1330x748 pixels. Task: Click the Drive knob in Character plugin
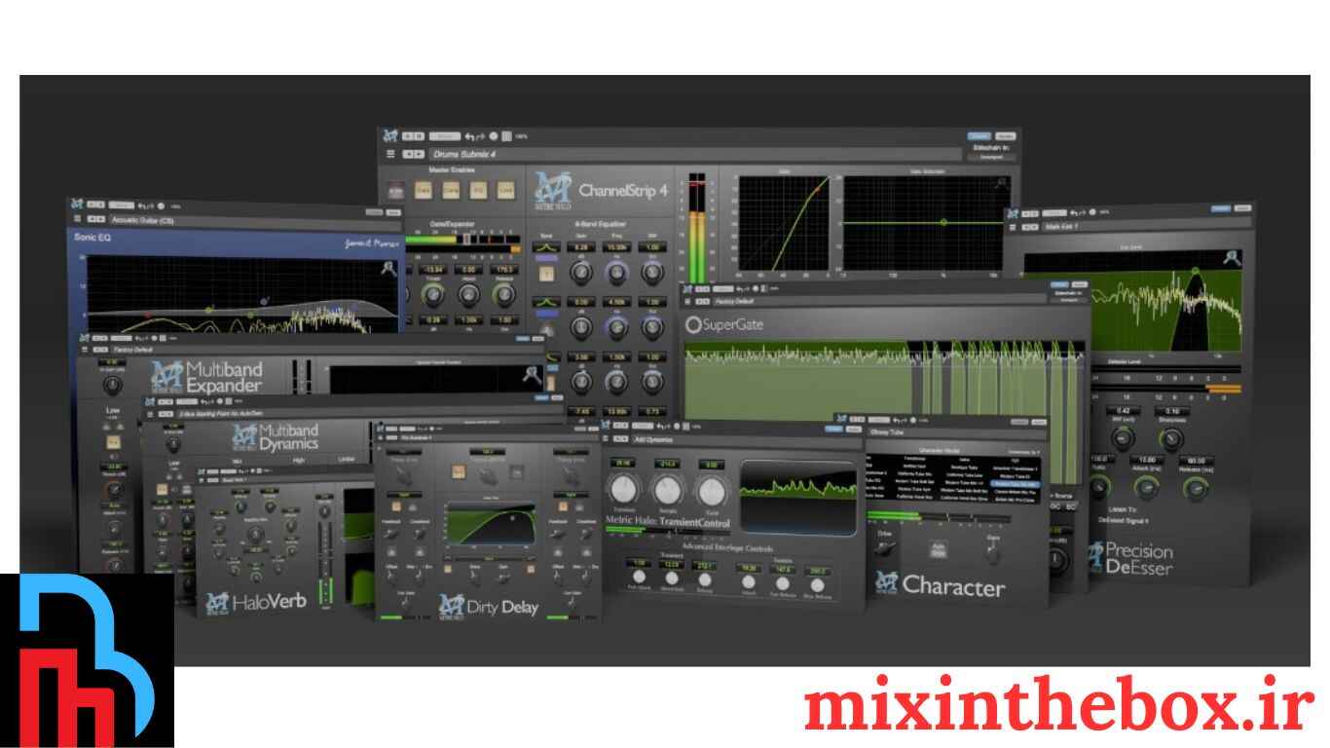(x=885, y=549)
